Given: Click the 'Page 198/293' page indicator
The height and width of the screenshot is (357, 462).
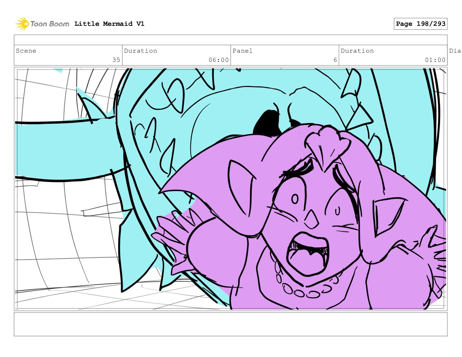Looking at the screenshot, I should pos(420,24).
